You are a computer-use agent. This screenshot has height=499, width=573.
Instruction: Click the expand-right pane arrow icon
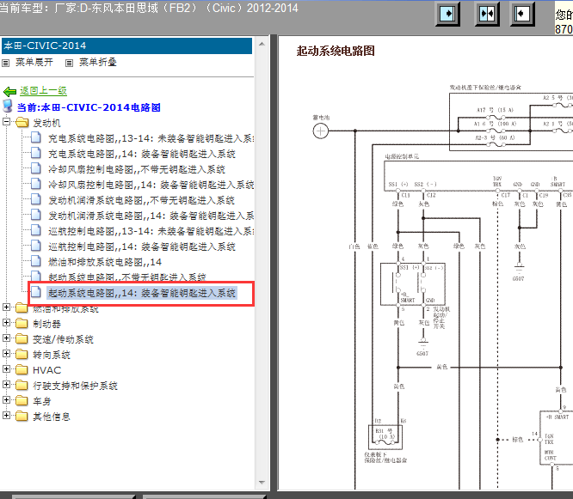pos(447,14)
